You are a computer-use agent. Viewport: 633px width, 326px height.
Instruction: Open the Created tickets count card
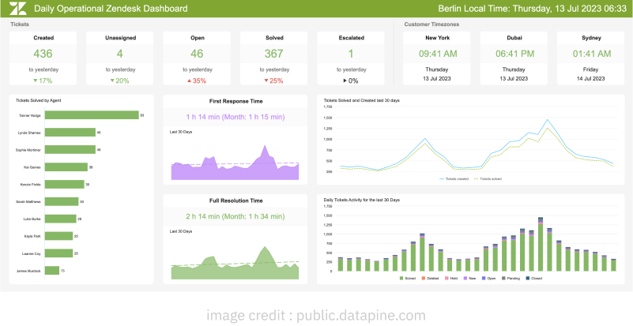[x=43, y=58]
